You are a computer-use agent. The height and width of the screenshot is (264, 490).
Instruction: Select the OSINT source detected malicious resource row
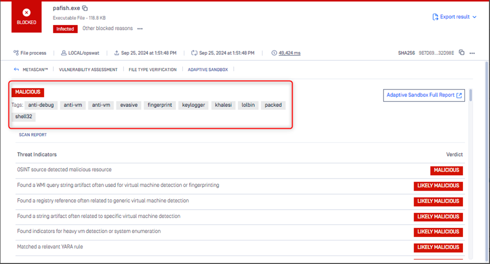(240, 170)
